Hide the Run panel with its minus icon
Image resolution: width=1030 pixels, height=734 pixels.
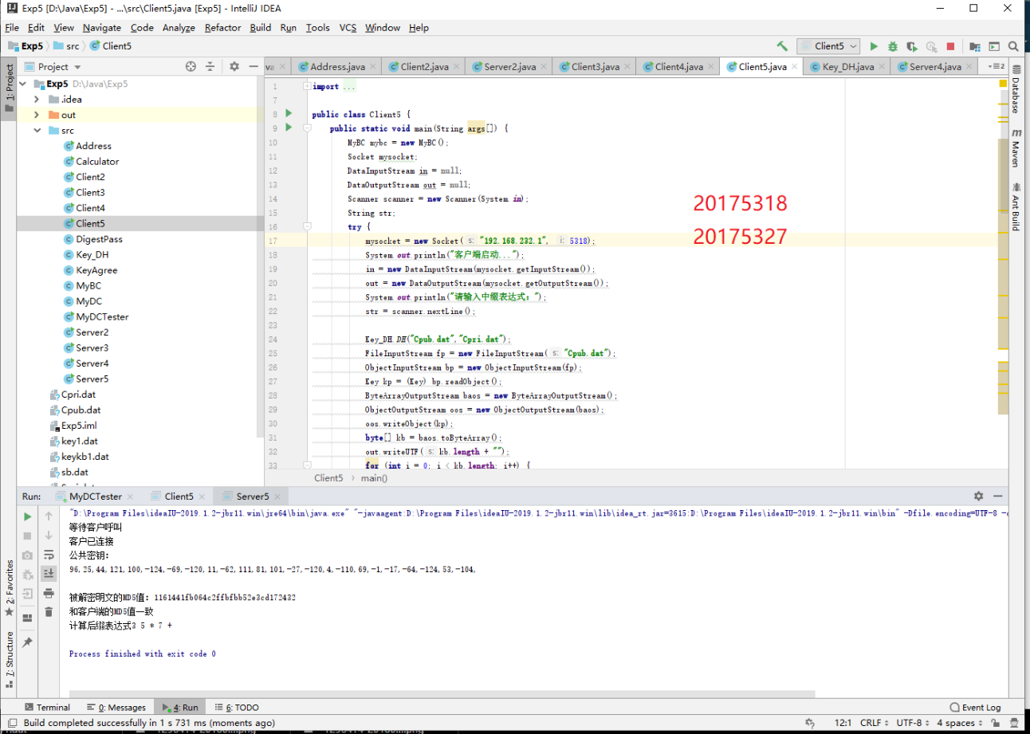pos(1000,496)
